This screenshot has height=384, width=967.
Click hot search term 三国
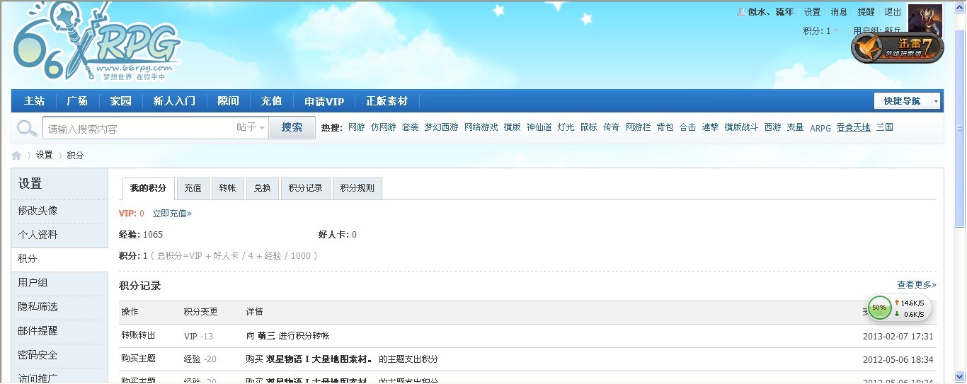point(884,128)
